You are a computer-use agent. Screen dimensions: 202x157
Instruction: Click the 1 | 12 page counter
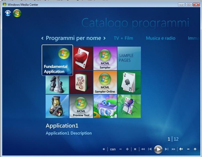[173, 139]
